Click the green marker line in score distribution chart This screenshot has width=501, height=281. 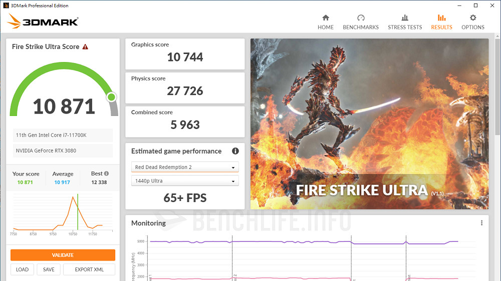[78, 212]
